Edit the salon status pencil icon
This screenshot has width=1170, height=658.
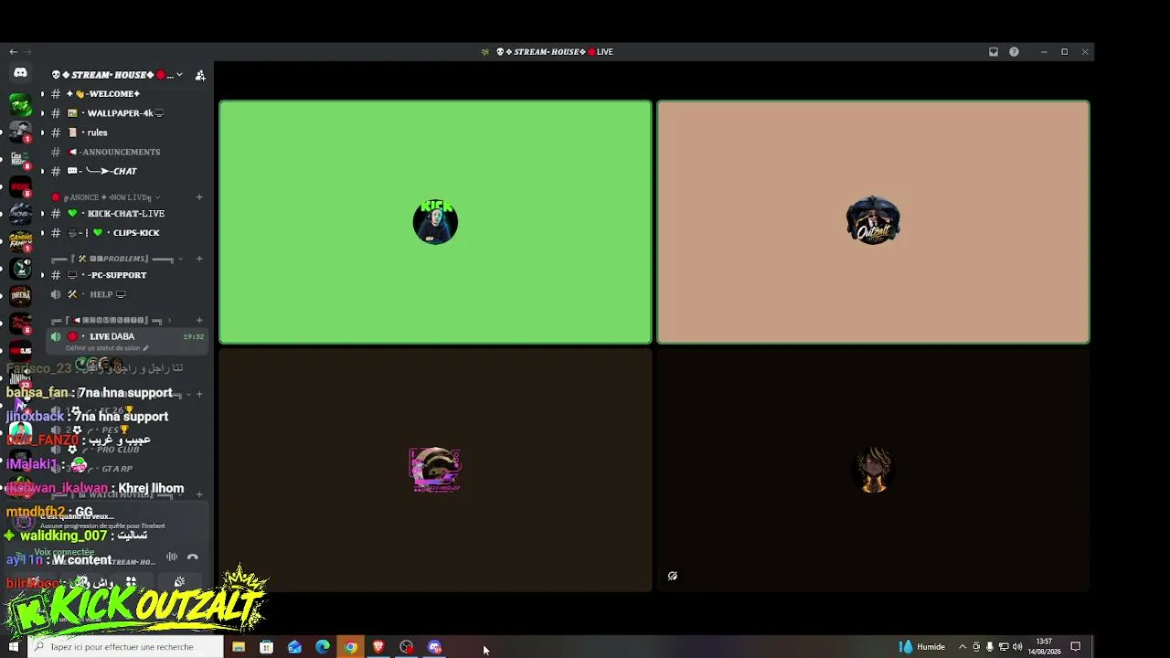145,348
